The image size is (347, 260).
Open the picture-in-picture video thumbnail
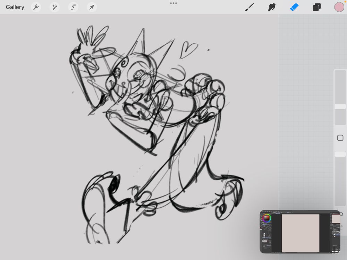(300, 232)
